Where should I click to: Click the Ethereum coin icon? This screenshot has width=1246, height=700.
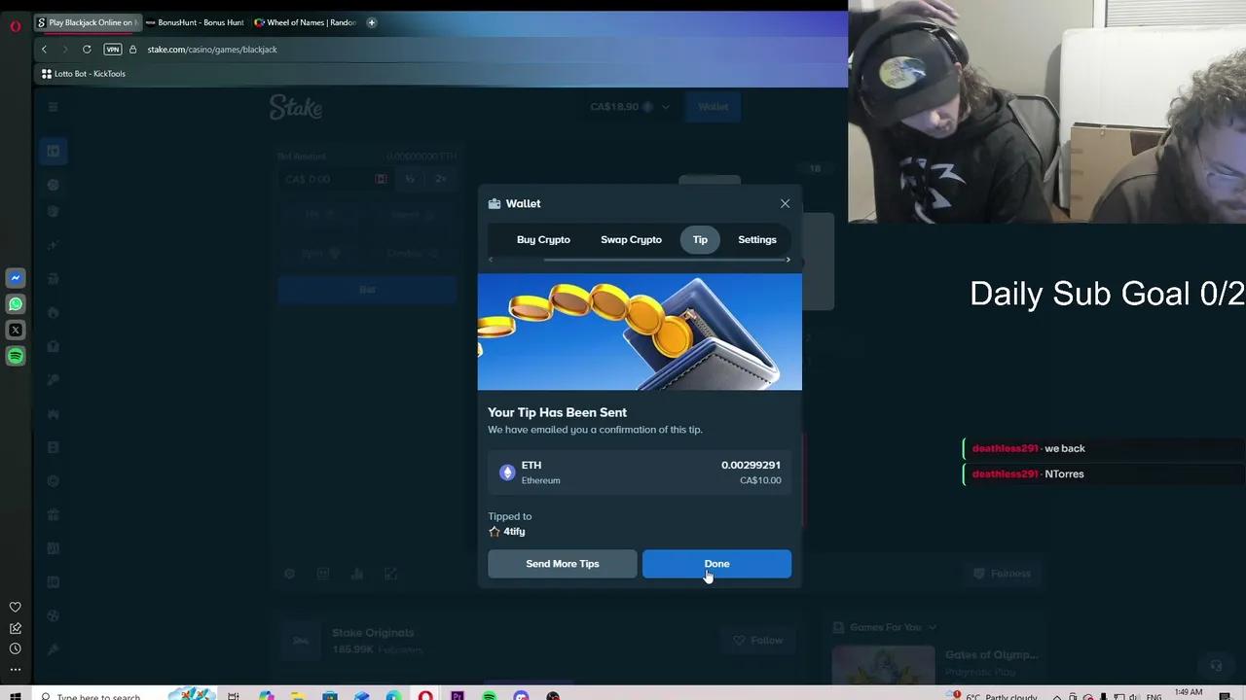coord(507,472)
